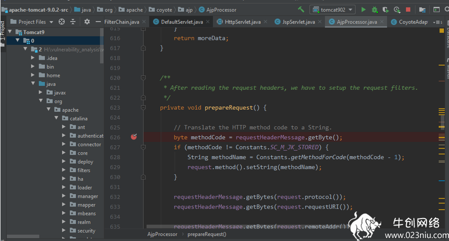Fold the if block at line 627
The image size is (449, 241).
[143, 147]
